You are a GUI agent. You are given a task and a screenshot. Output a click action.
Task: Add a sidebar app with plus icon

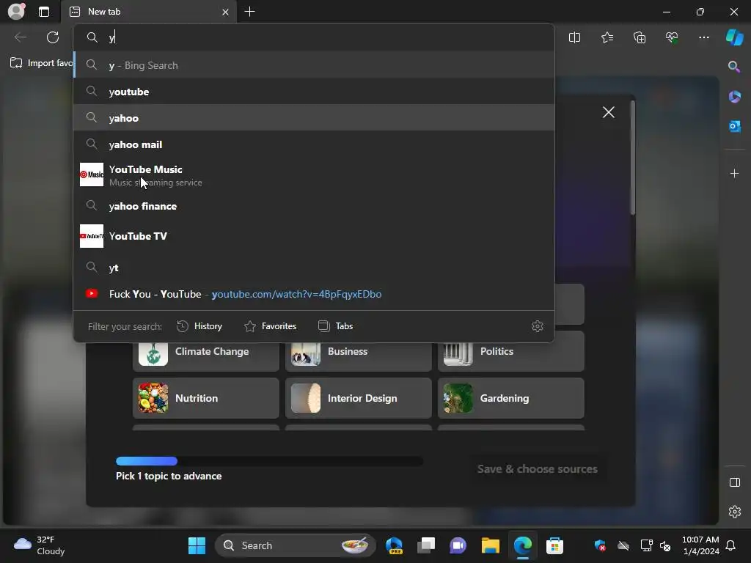pos(734,173)
